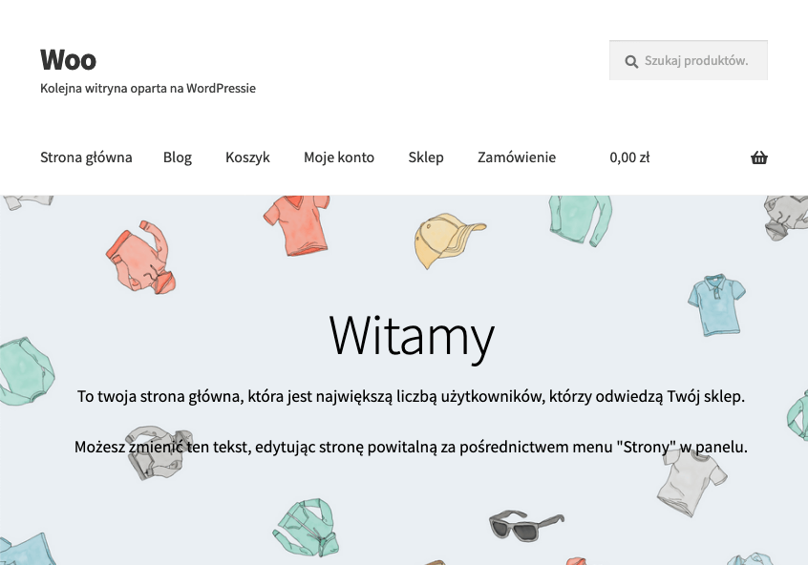The height and width of the screenshot is (565, 808).
Task: Go to the Koszyk page
Action: tap(247, 157)
